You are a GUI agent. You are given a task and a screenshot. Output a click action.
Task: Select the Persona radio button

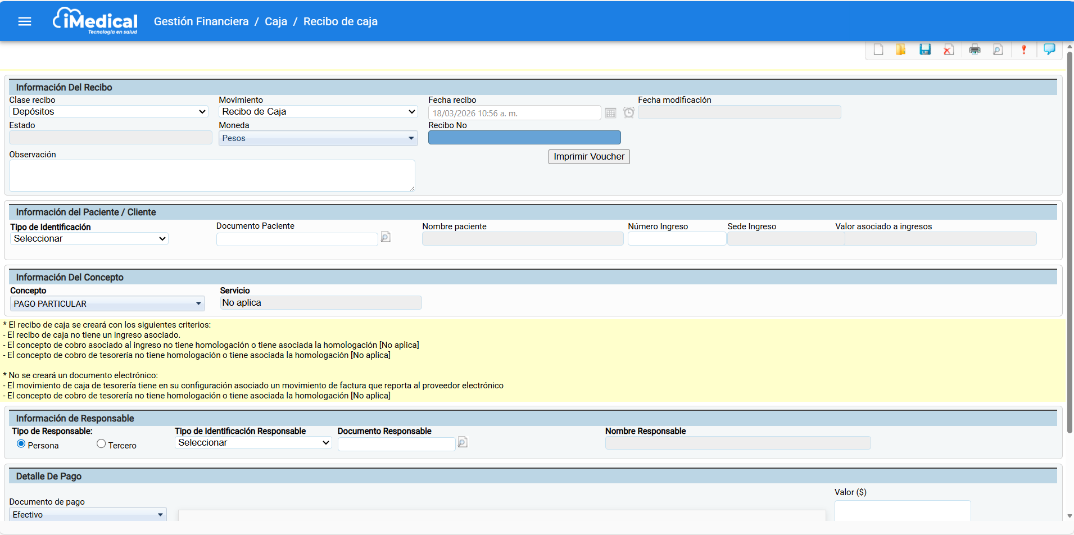21,444
